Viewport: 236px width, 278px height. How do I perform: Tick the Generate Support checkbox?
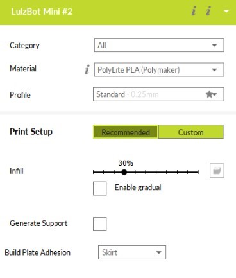(x=100, y=224)
